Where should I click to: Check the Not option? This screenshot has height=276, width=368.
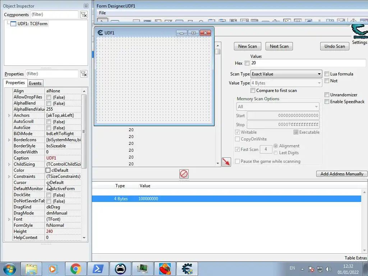point(327,81)
